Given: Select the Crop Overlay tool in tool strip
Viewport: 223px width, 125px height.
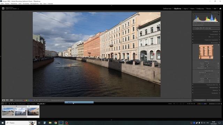Looking at the screenshot, I should click(194, 28).
